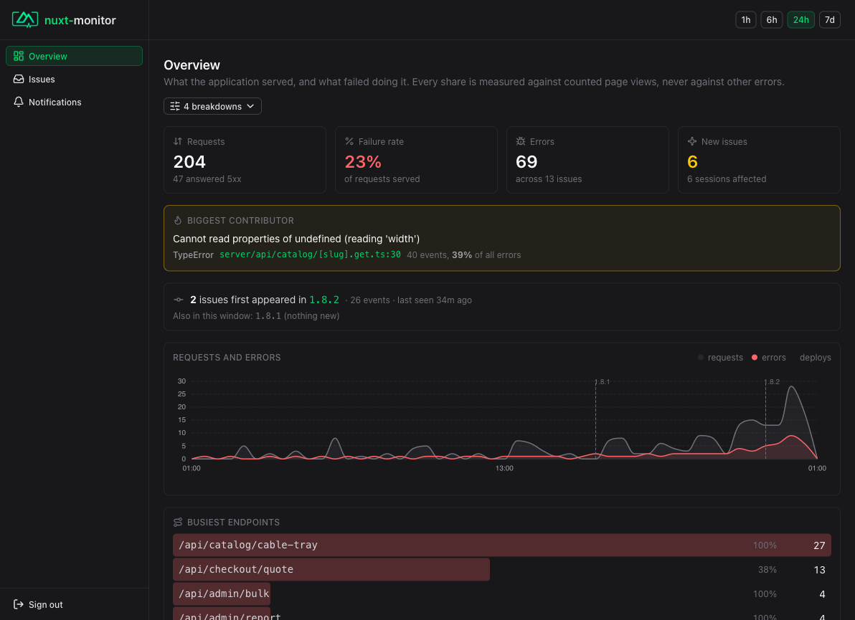Screen dimensions: 855x620
Task: Open the Requests 204 card
Action: pyautogui.click(x=245, y=160)
